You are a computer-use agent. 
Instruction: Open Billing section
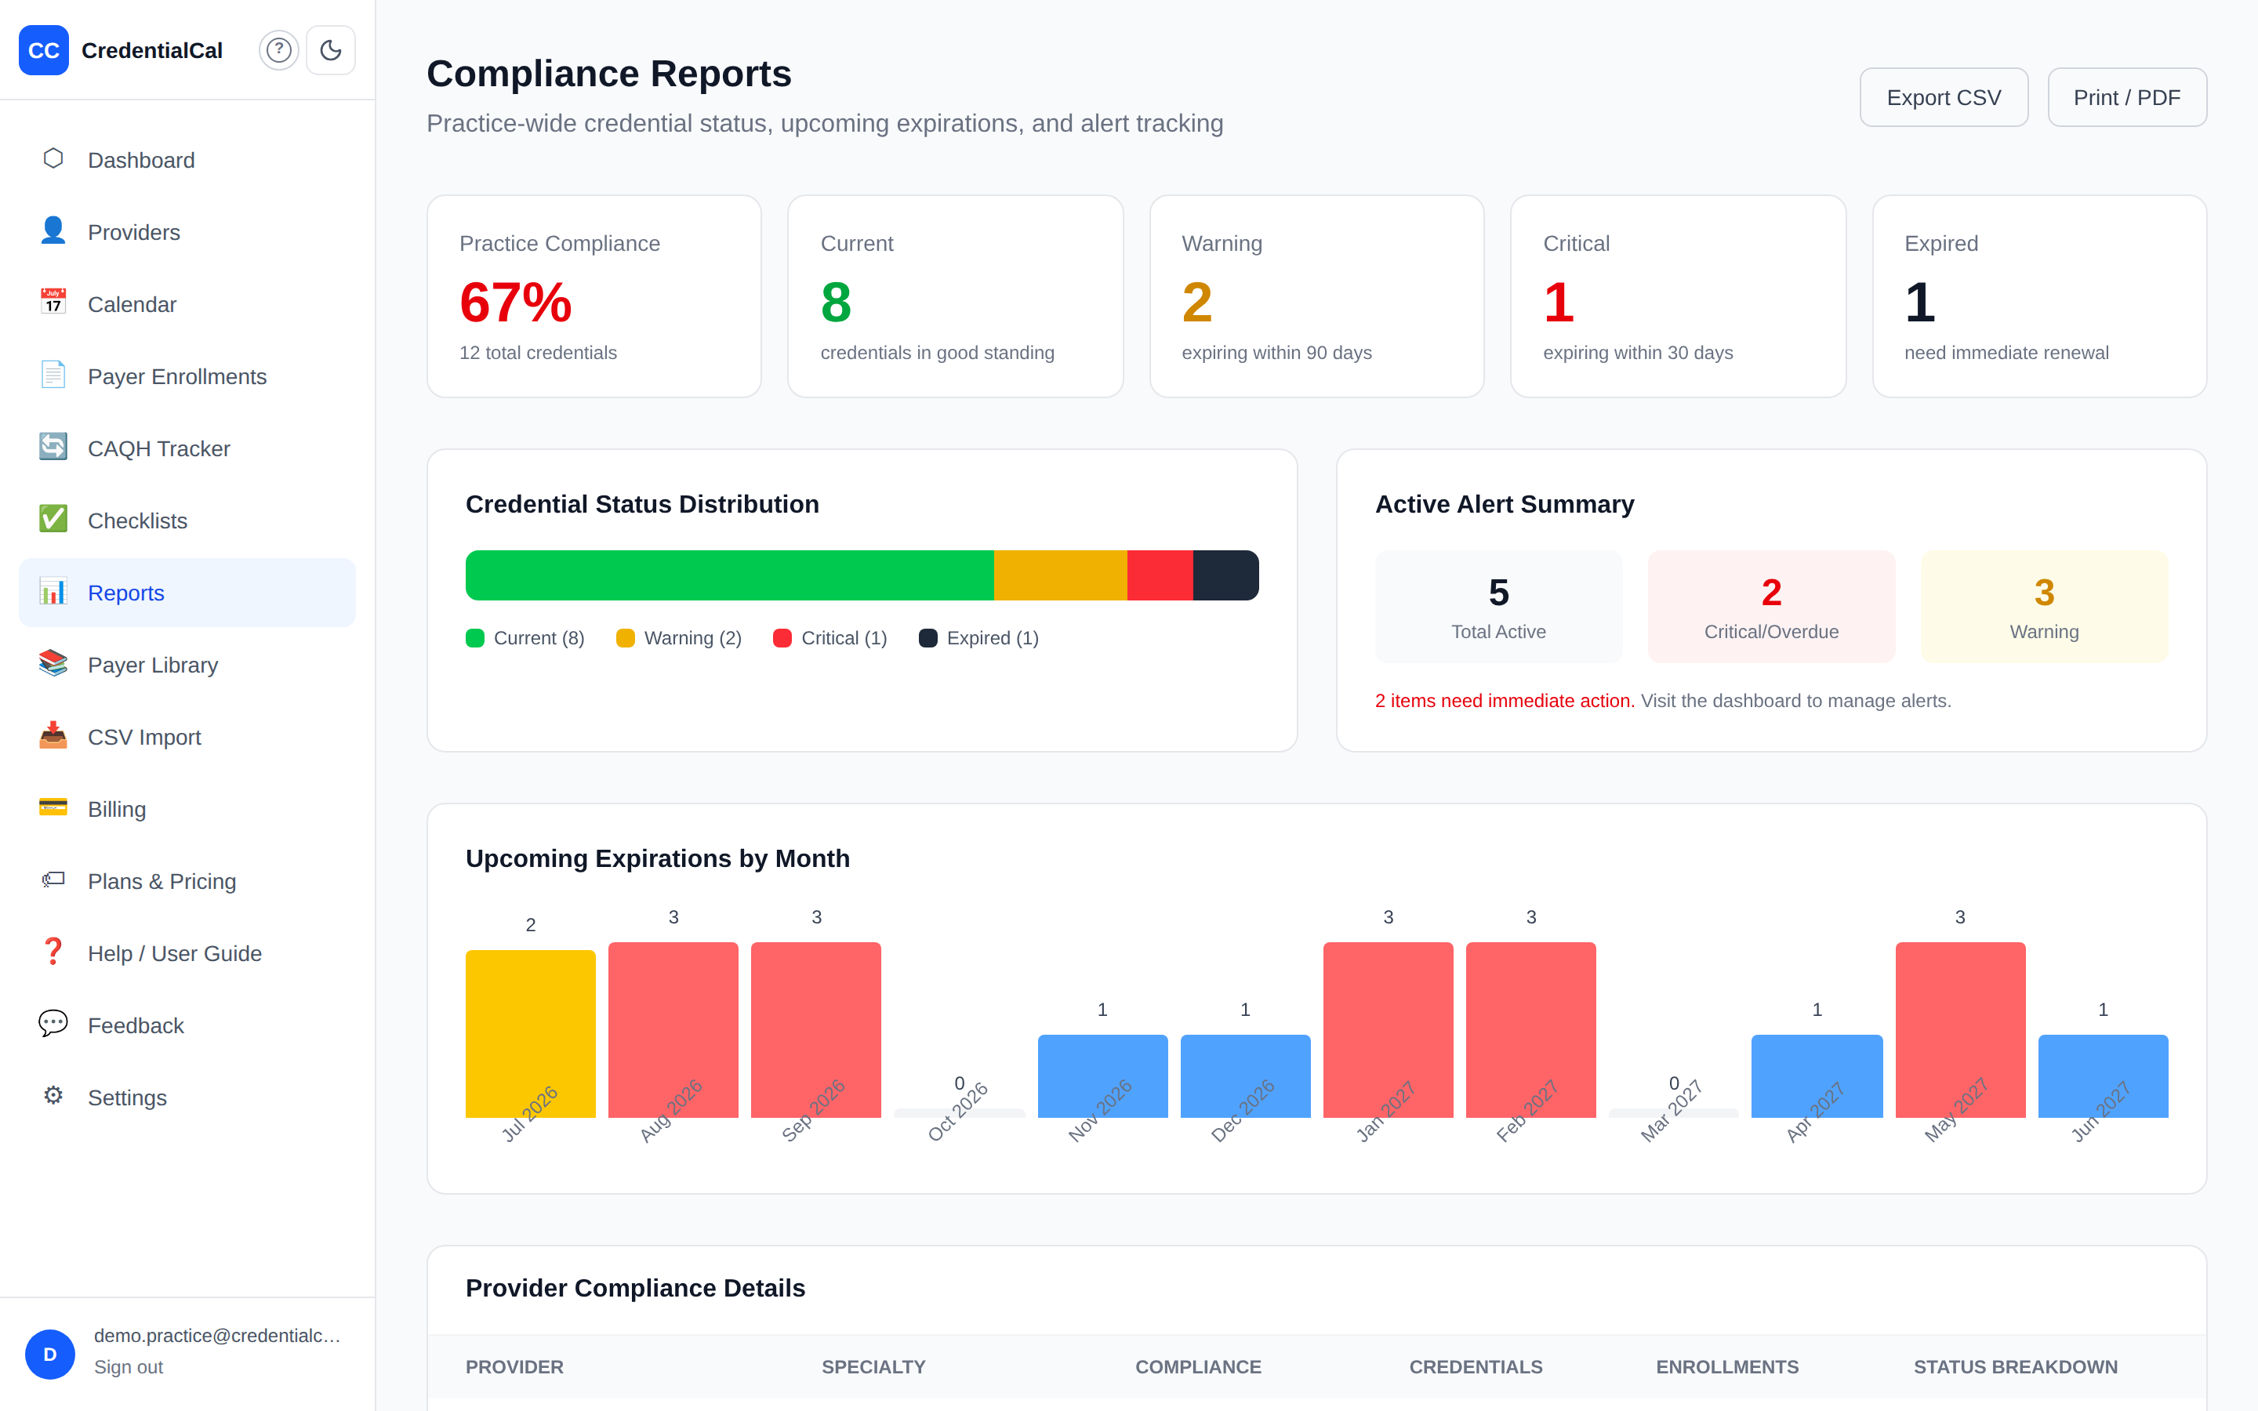tap(187, 809)
